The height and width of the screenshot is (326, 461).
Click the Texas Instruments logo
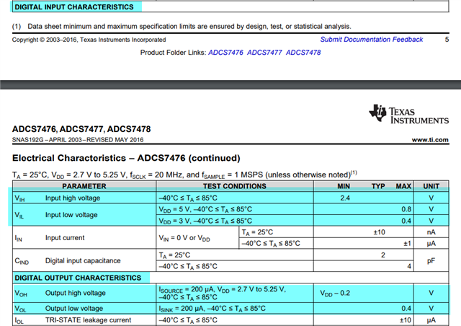click(408, 113)
